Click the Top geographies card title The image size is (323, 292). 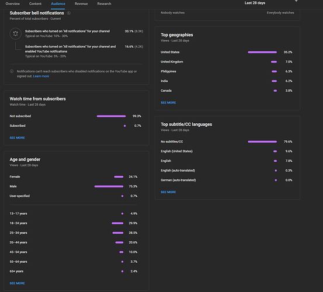coord(177,35)
